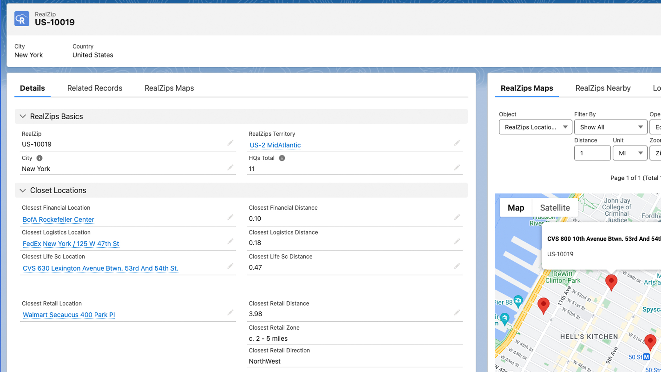Image resolution: width=661 pixels, height=372 pixels.
Task: Collapse the RealZips Basics section
Action: (23, 116)
